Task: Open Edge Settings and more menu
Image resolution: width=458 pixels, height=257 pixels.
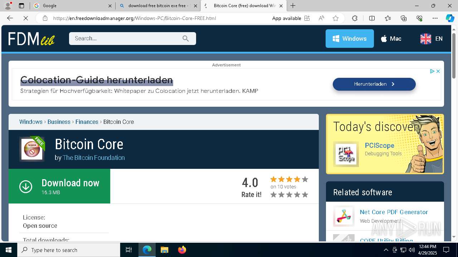Action: coord(435,18)
